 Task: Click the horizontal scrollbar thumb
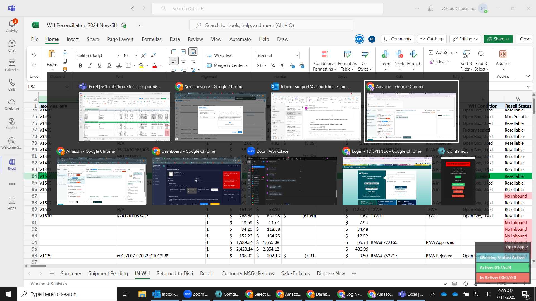pyautogui.click(x=38, y=266)
